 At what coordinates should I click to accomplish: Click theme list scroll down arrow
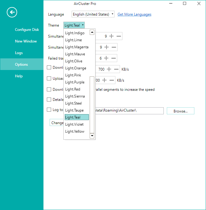coord(92,136)
